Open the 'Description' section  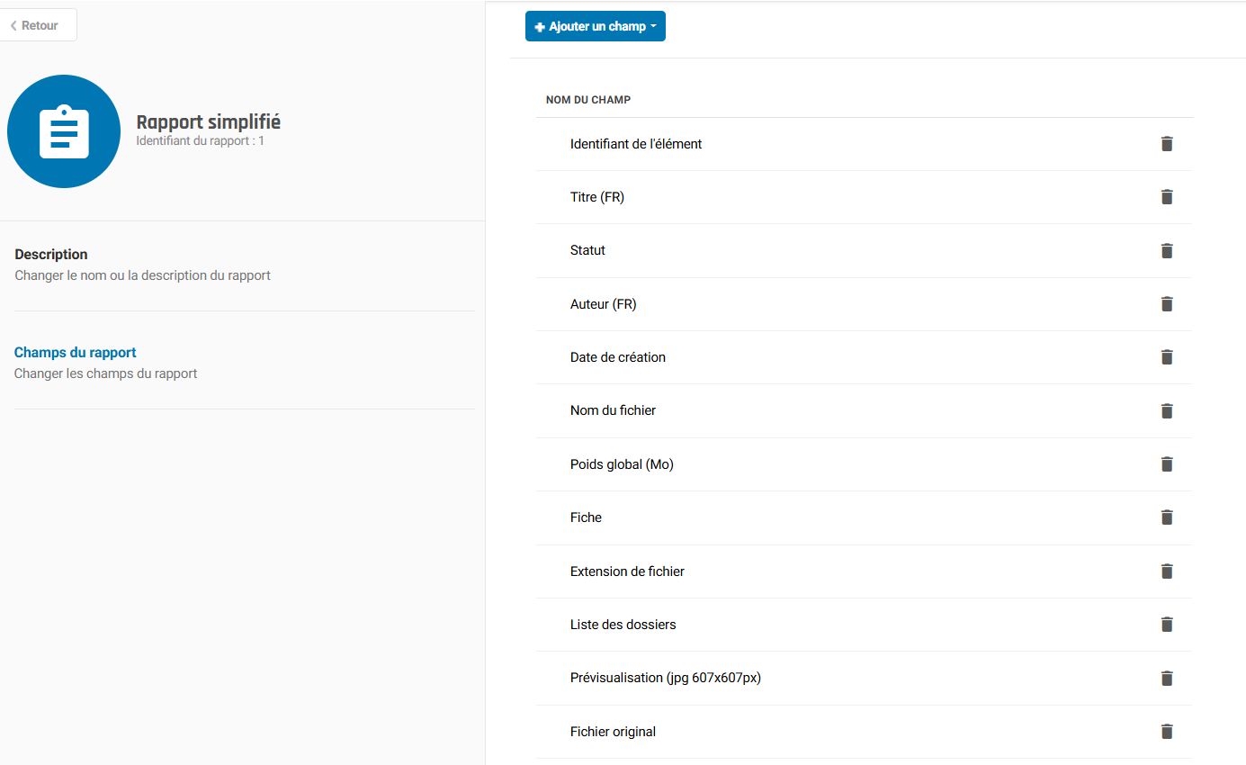click(51, 255)
